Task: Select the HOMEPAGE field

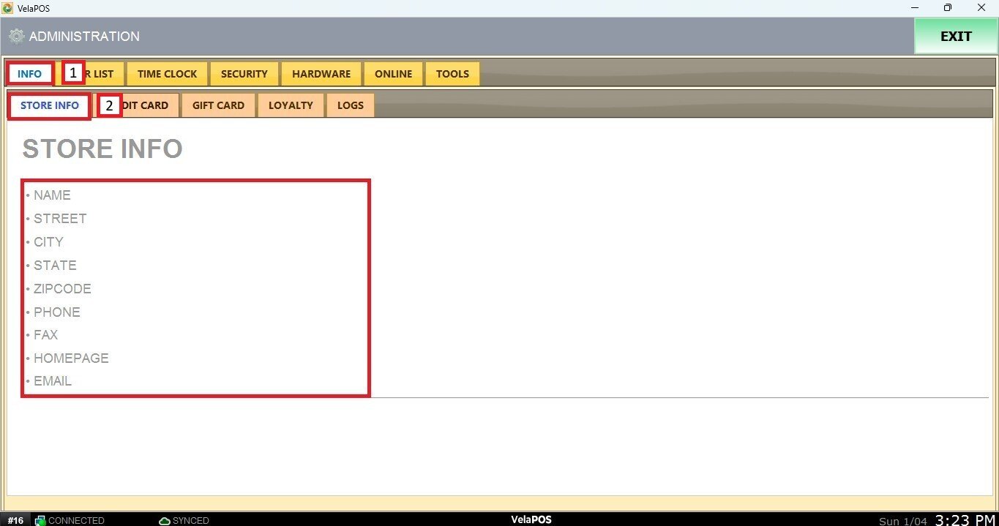Action: click(71, 358)
